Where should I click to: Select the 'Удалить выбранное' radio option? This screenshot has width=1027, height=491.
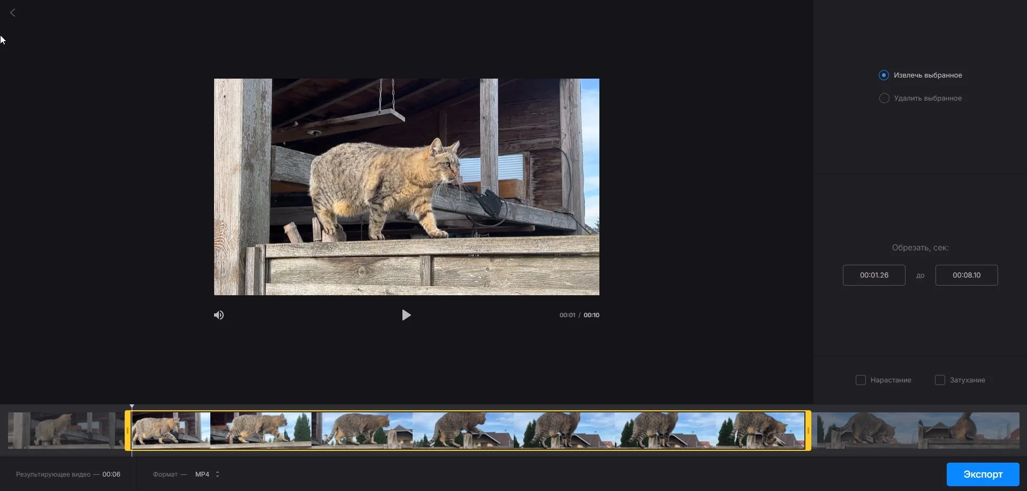884,98
